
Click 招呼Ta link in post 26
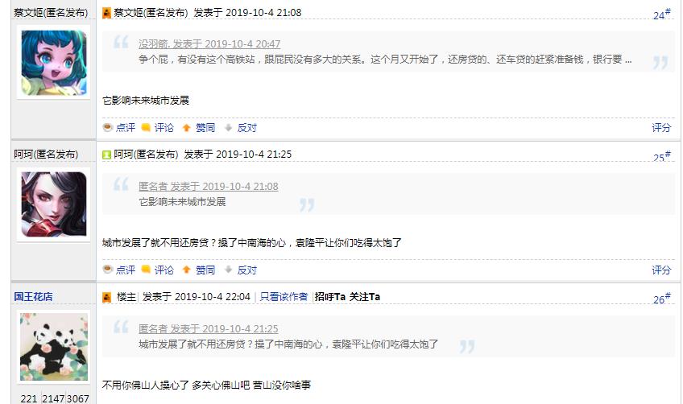[x=329, y=296]
